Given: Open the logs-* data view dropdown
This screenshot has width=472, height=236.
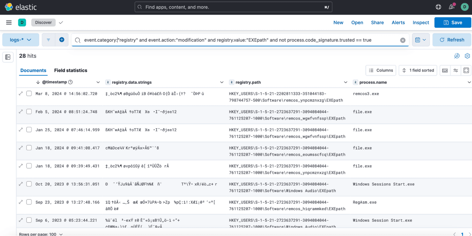Looking at the screenshot, I should click(21, 40).
